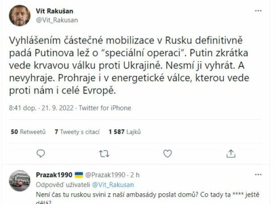Open the @Vit_Rakusan handle under the name
Screen dimensions: 276x204
57,20
